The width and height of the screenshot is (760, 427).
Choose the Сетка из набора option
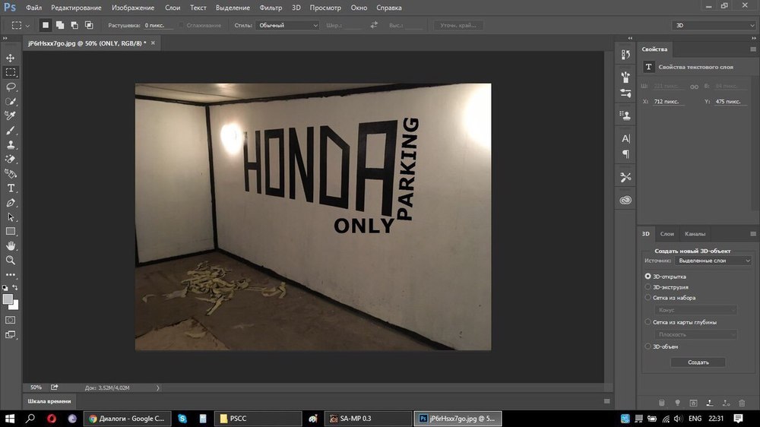click(648, 298)
